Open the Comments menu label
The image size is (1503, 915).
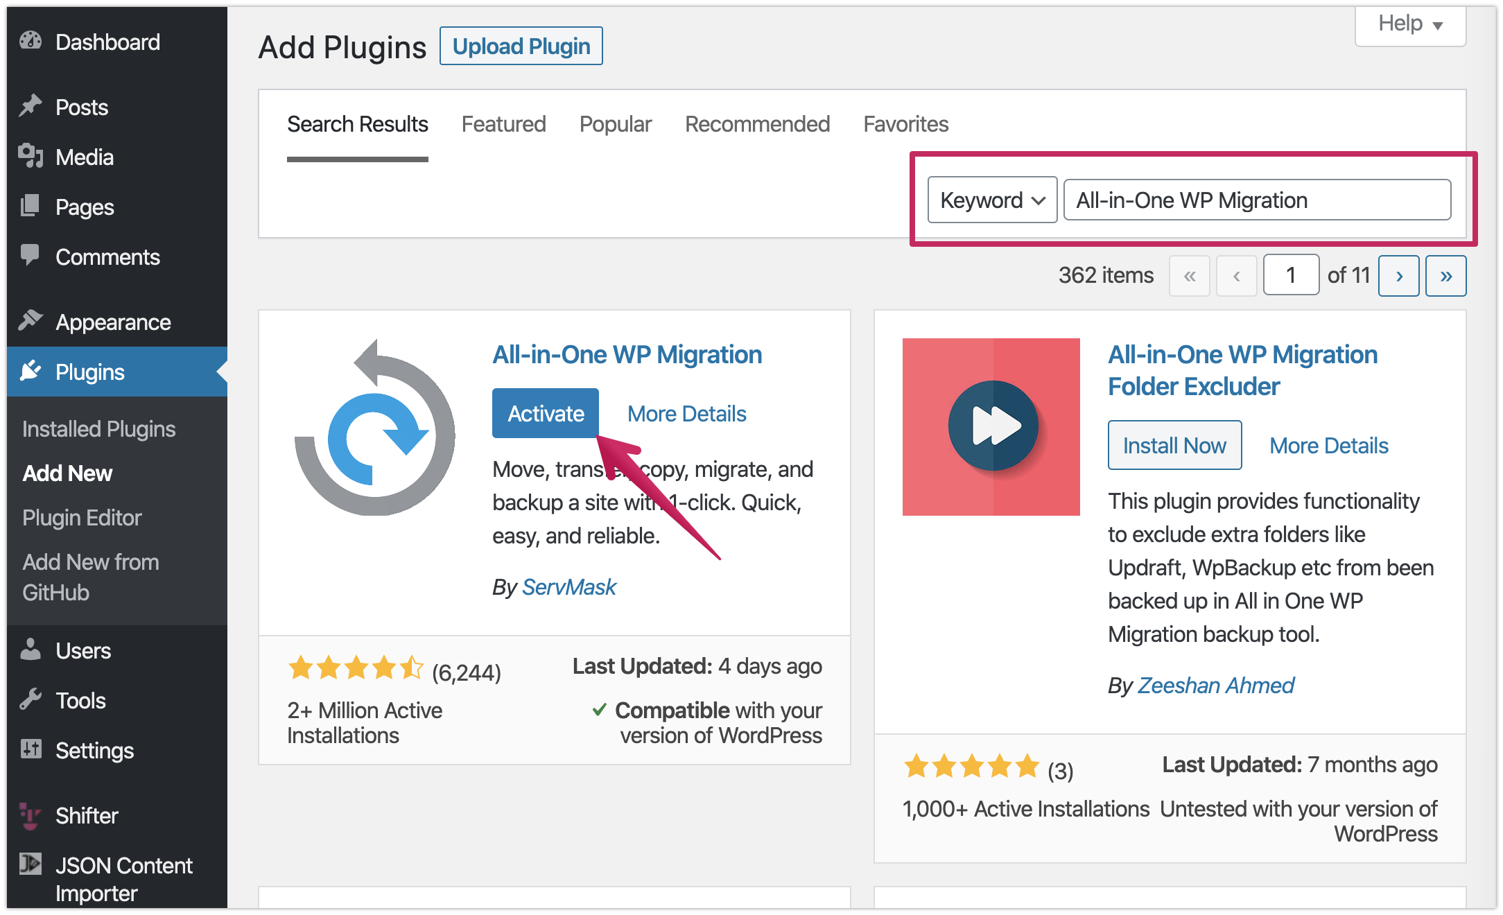coord(108,257)
